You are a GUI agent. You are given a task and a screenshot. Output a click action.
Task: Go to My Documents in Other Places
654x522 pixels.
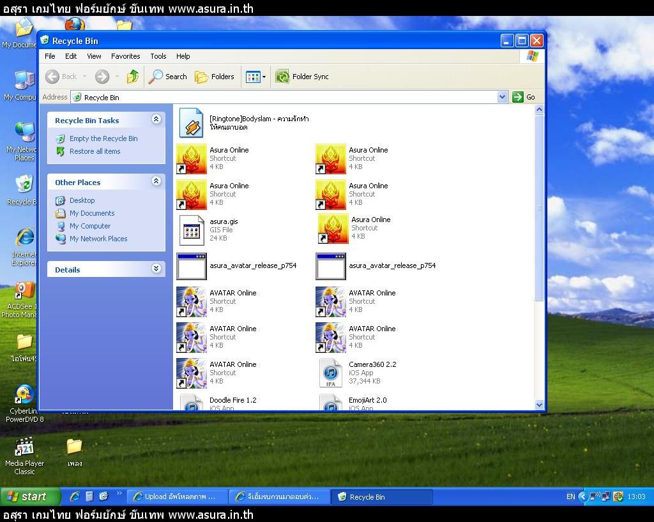(x=92, y=213)
